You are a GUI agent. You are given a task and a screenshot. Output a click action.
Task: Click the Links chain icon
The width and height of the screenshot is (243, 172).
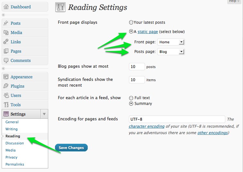[6, 42]
